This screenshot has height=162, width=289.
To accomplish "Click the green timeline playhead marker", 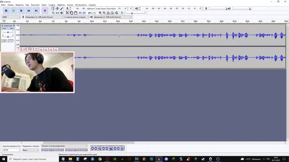I will [4, 21].
